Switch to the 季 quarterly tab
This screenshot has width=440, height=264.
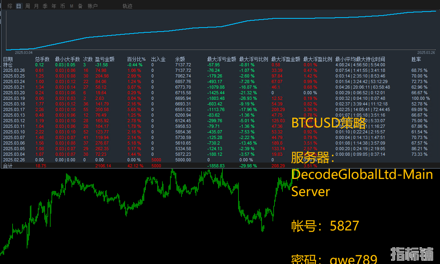[45, 6]
